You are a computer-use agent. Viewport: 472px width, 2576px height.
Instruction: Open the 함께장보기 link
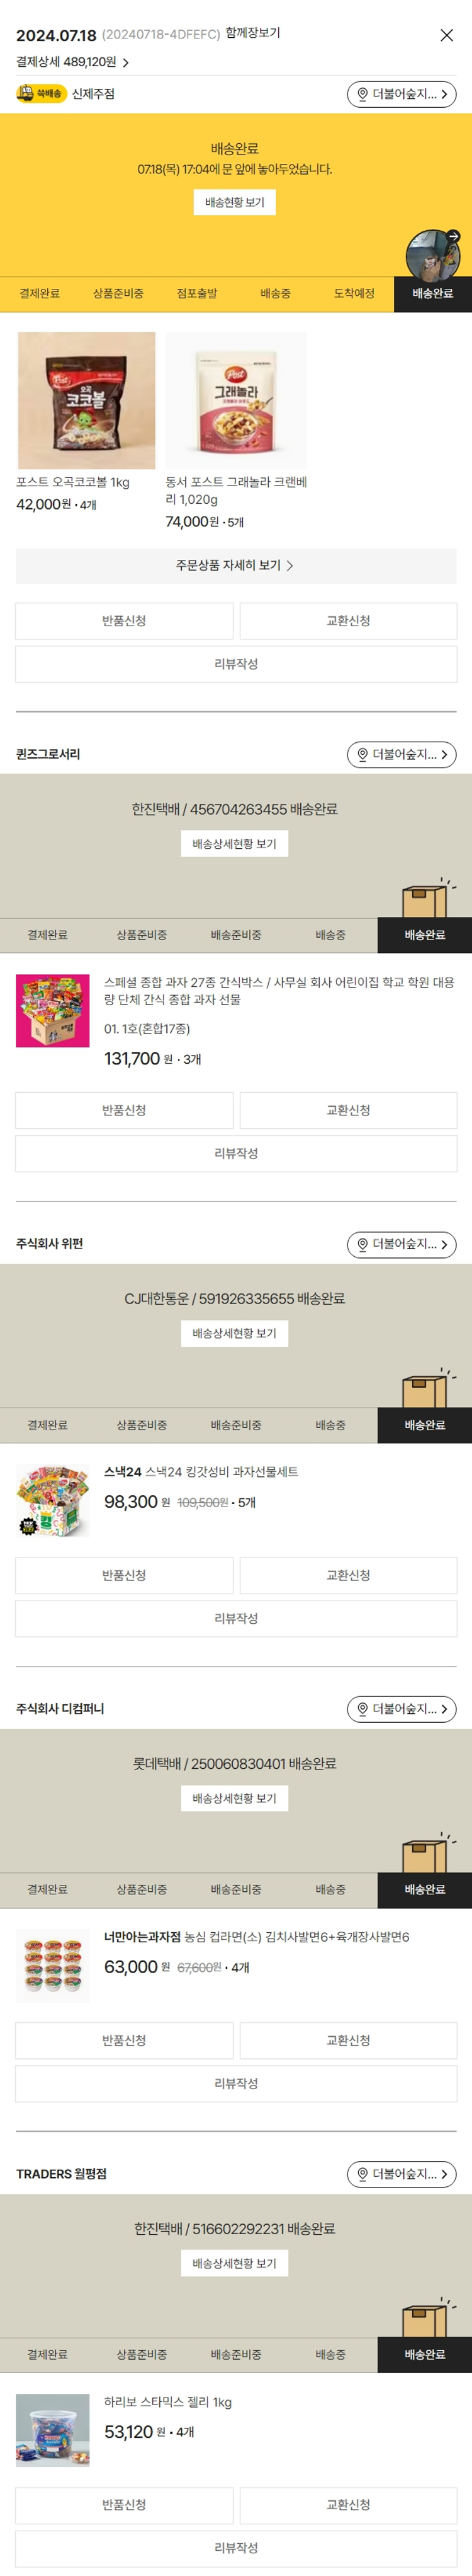tap(252, 33)
